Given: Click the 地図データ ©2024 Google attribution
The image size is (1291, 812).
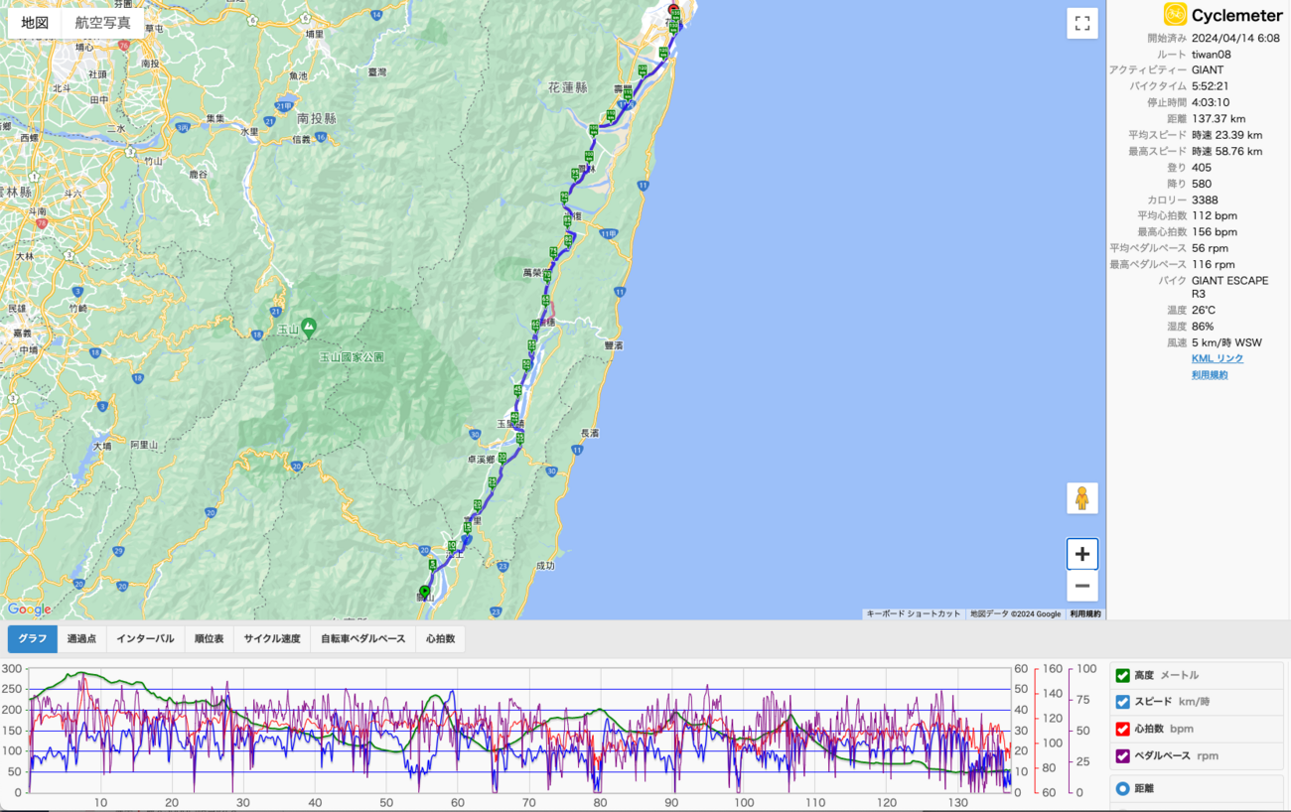Looking at the screenshot, I should (1015, 613).
